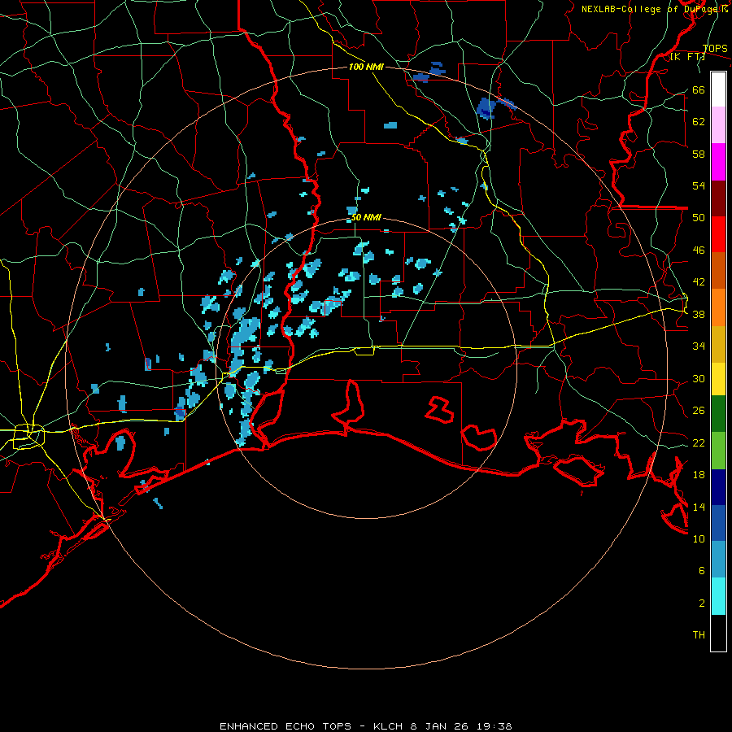Click the "34" legend value
732x732 pixels.
(699, 346)
